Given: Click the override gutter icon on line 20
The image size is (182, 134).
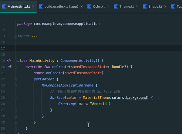Looking at the screenshot, I should click(x=10, y=66).
